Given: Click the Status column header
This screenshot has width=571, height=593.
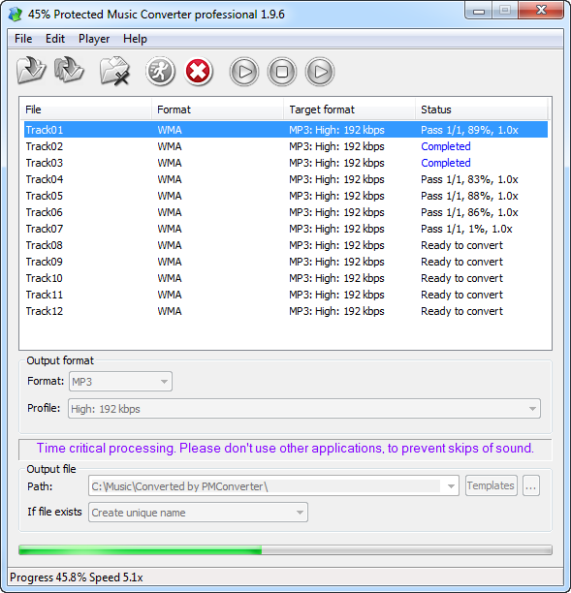Looking at the screenshot, I should 481,109.
